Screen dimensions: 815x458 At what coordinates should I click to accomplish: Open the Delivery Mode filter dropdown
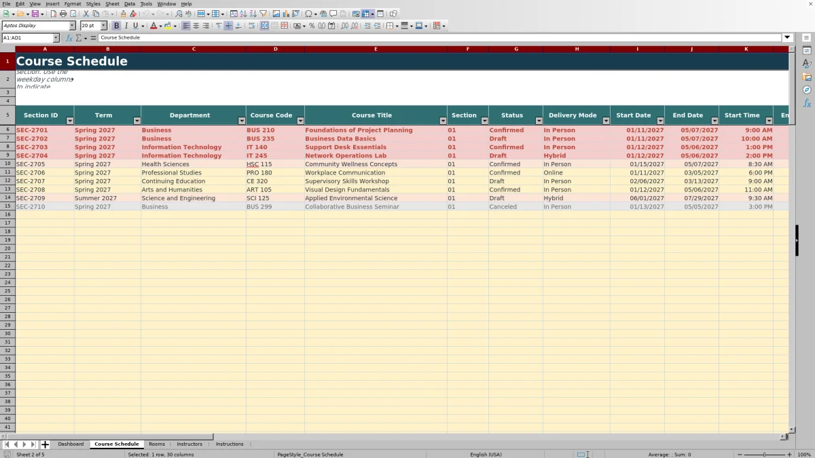coord(606,121)
